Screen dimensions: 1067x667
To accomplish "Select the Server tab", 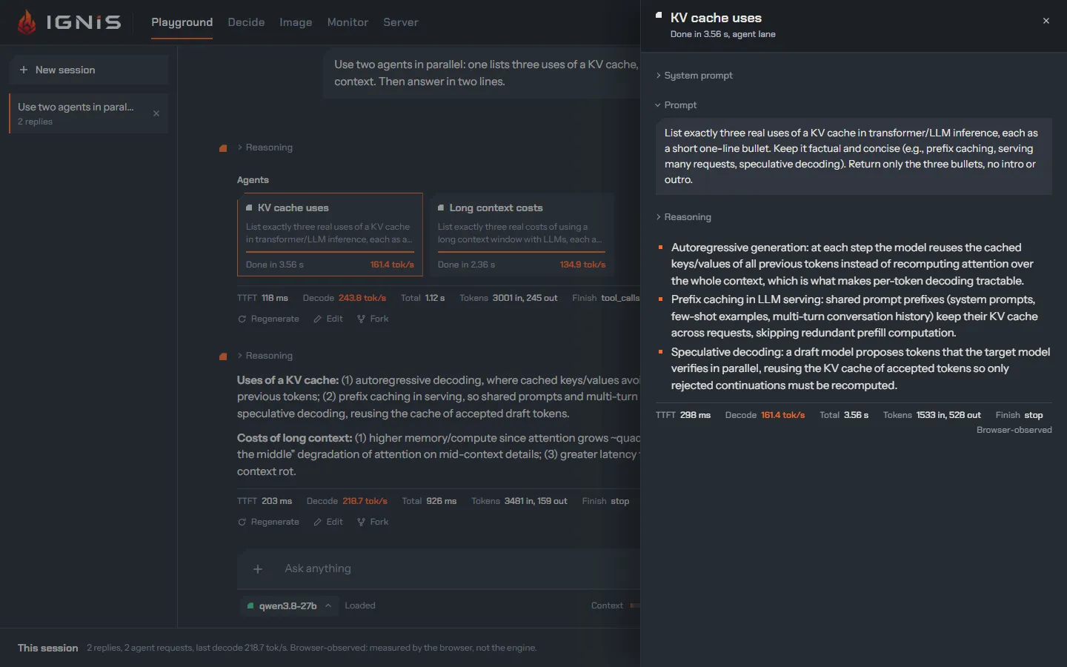I will tap(401, 22).
